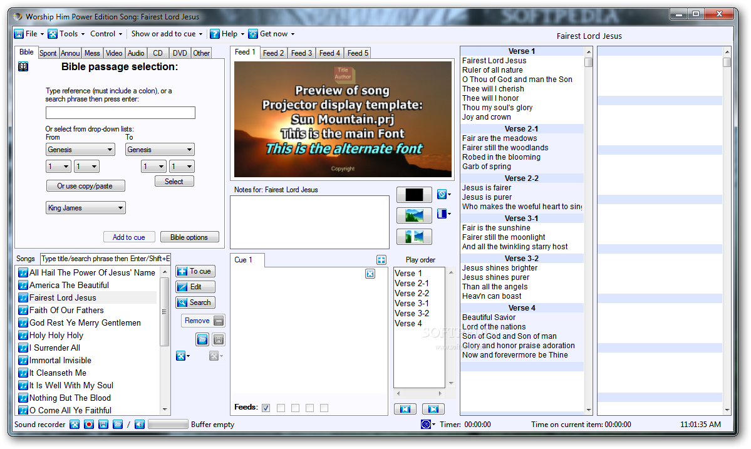Click song icon next to I Surrender All
The width and height of the screenshot is (751, 449).
[23, 348]
